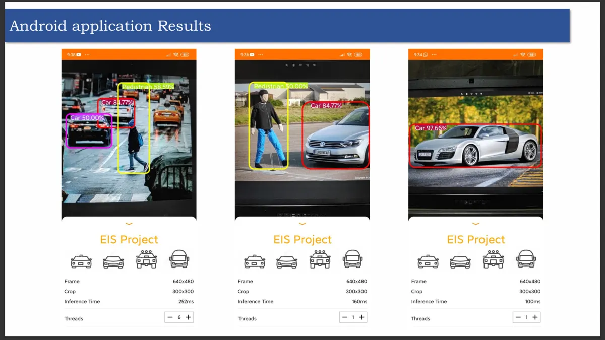Screen dimensions: 605x340
Task: Tap the WhatsApp notification icon beside 9:34
Action: click(x=426, y=54)
